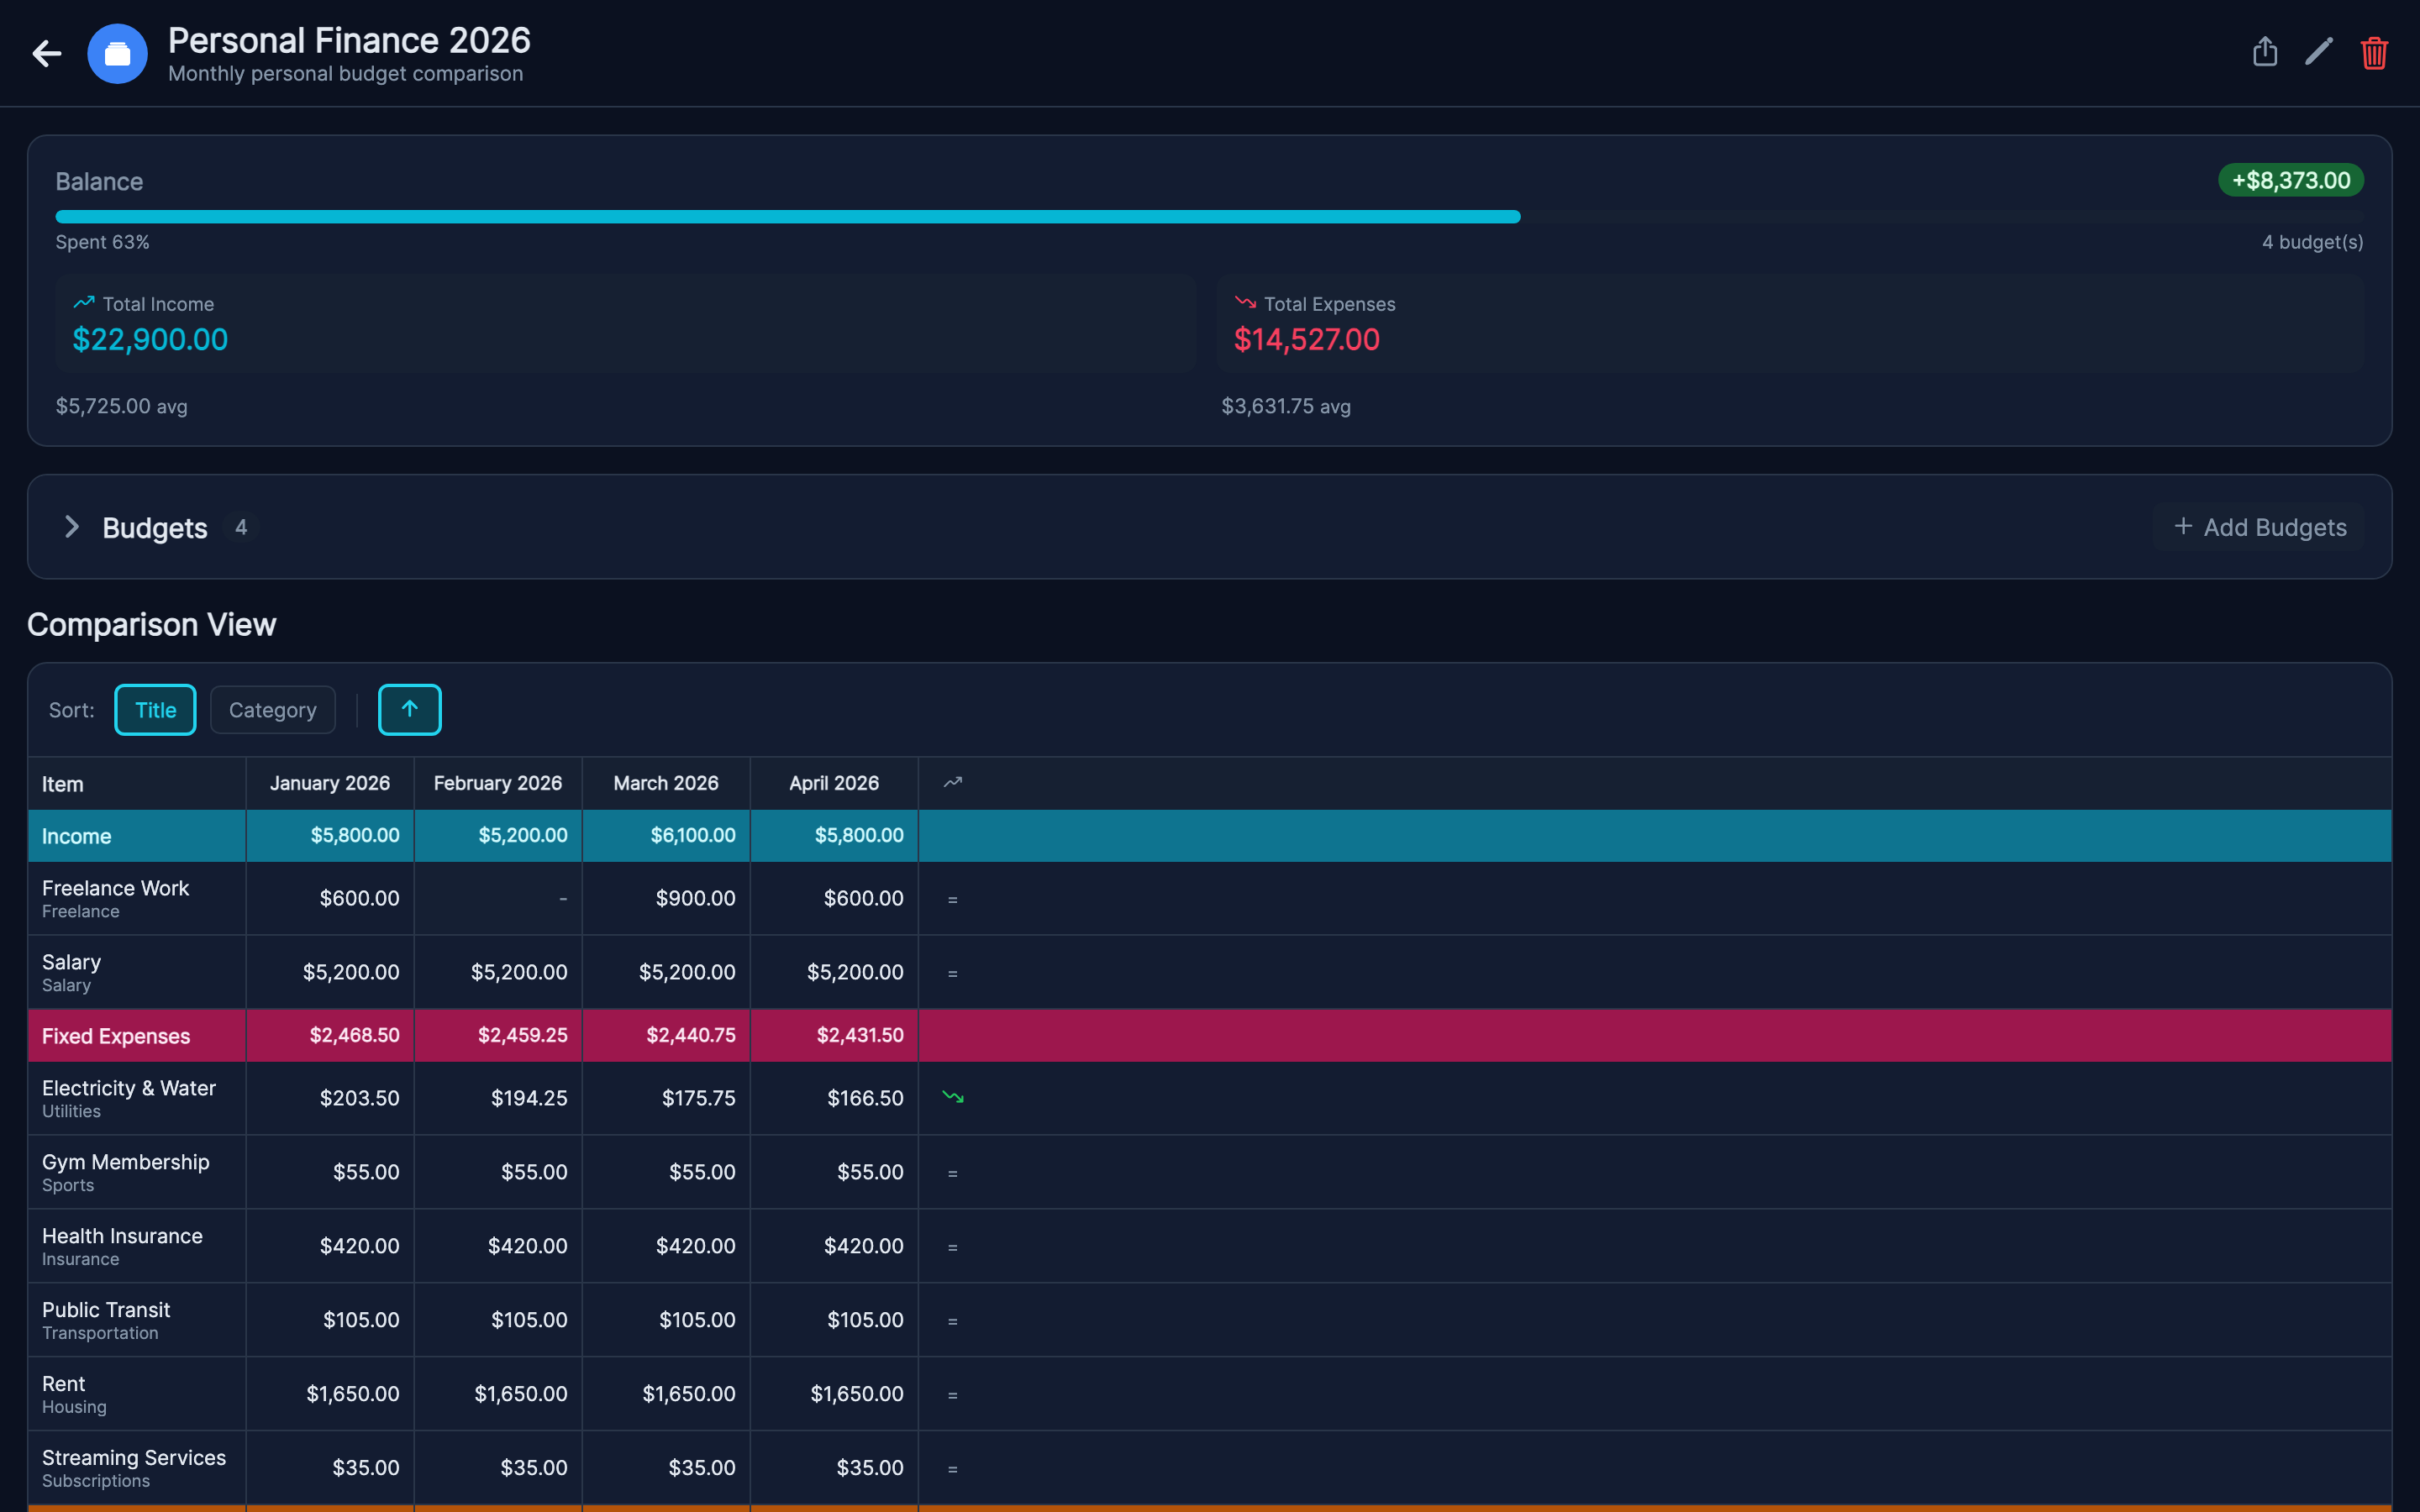Click the Spent 63% progress bar
The width and height of the screenshot is (2420, 1512).
[x=789, y=215]
